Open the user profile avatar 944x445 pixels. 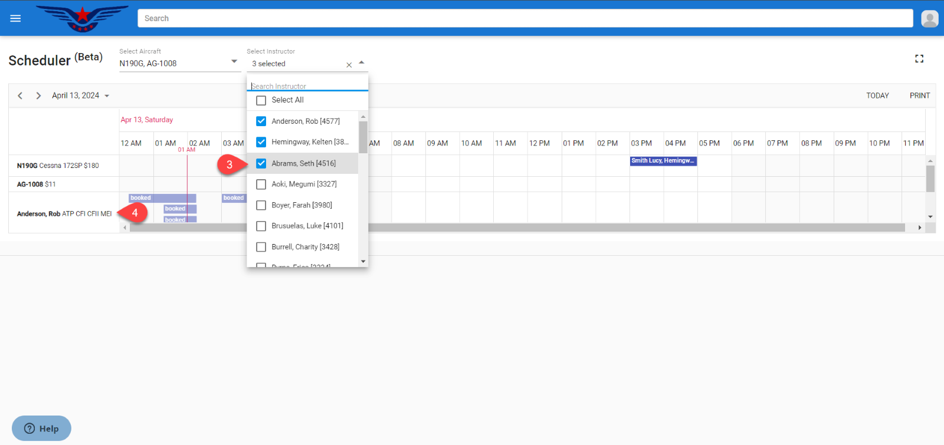929,19
